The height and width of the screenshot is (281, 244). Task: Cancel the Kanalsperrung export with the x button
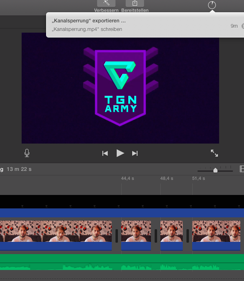(x=243, y=26)
